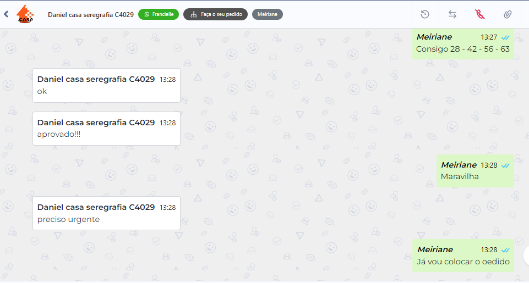Open the Faça o seu pedido department tag

click(x=215, y=14)
